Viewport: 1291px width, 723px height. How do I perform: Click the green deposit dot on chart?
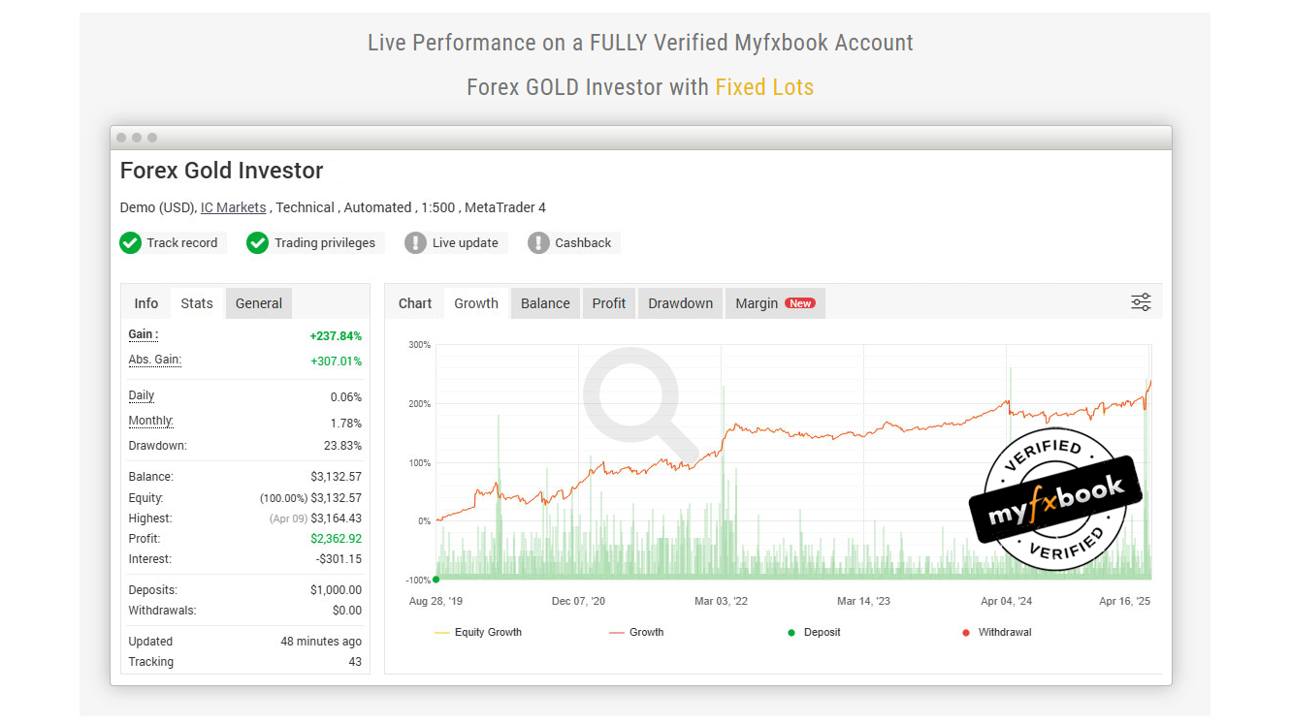pyautogui.click(x=436, y=580)
